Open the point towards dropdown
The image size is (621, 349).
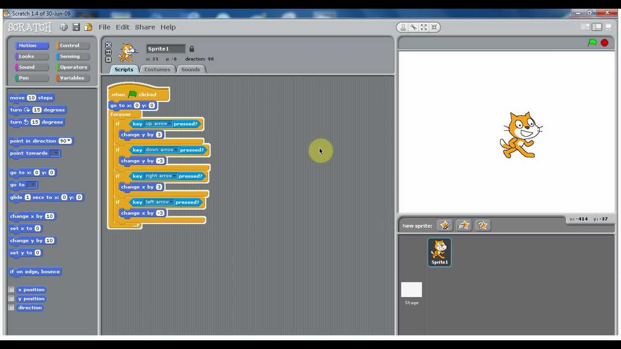pos(55,153)
